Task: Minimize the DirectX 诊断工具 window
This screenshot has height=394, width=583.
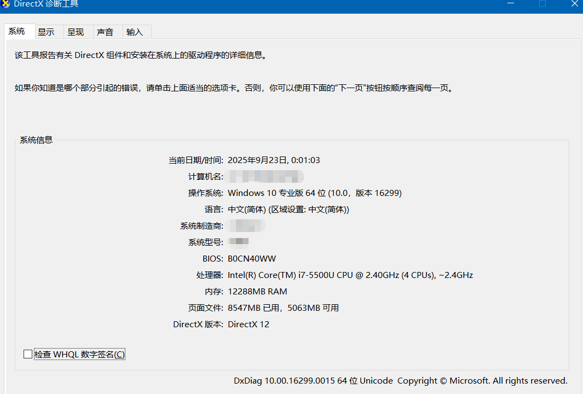Action: pos(511,4)
